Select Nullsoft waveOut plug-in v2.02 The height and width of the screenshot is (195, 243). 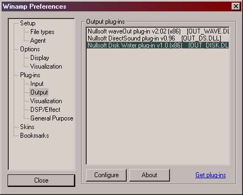pyautogui.click(x=158, y=31)
